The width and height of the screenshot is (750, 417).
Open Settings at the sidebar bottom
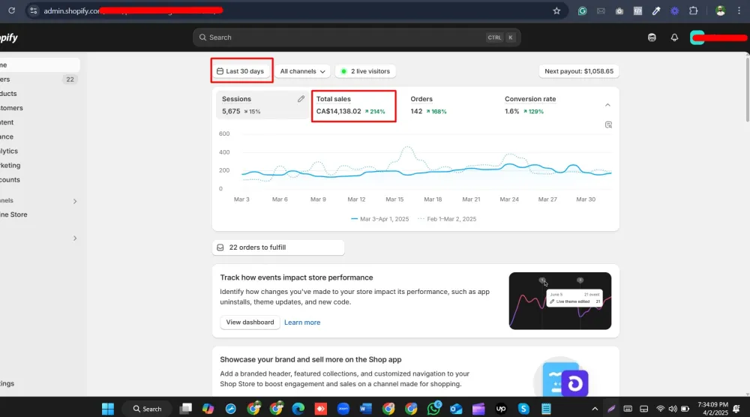40,383
